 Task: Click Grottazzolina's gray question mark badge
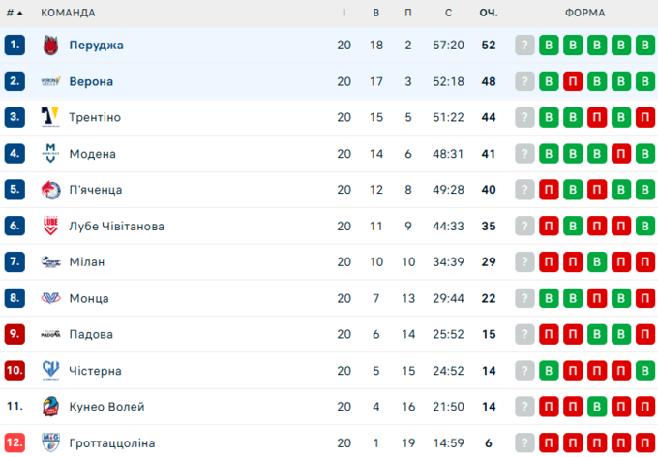click(x=524, y=442)
